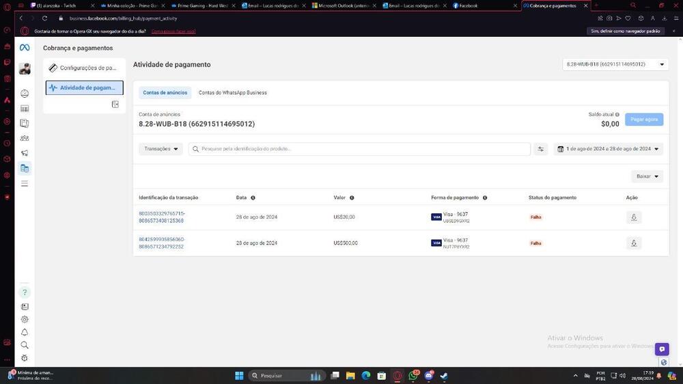Open the all tools hamburger menu
Viewport: 683px width, 384px height.
[x=25, y=183]
